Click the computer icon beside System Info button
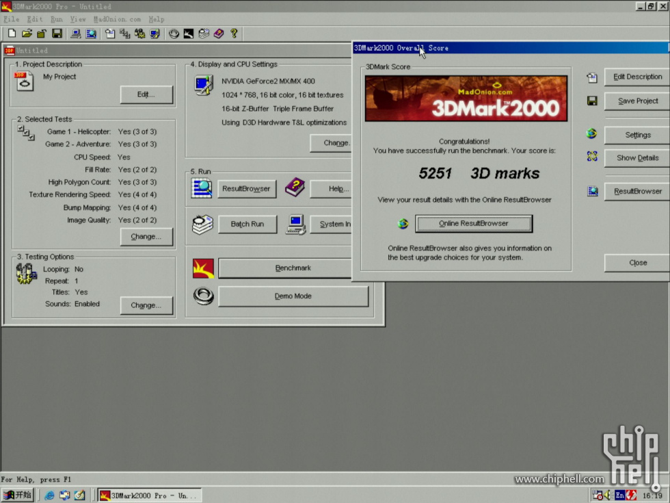This screenshot has height=503, width=670. point(295,224)
